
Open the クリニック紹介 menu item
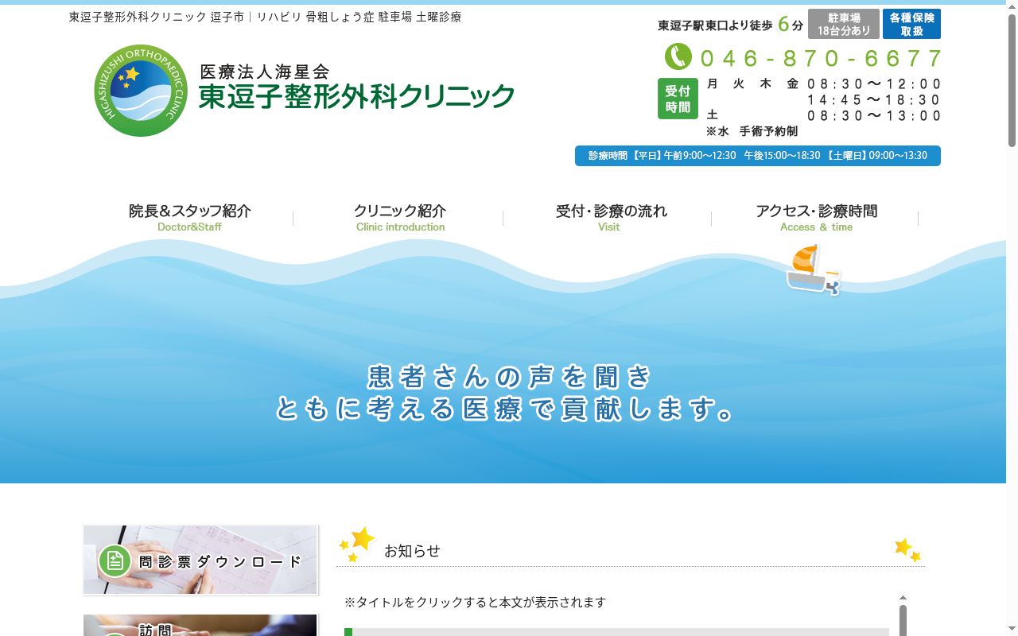coord(400,217)
